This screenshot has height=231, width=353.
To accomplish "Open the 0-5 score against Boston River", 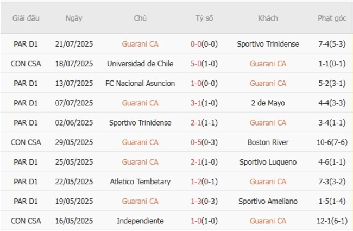I will [x=196, y=142].
